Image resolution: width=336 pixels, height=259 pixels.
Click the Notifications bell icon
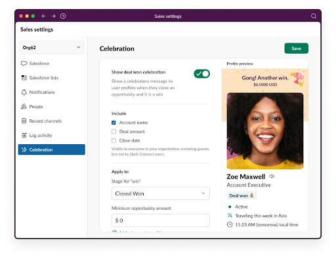coord(24,92)
